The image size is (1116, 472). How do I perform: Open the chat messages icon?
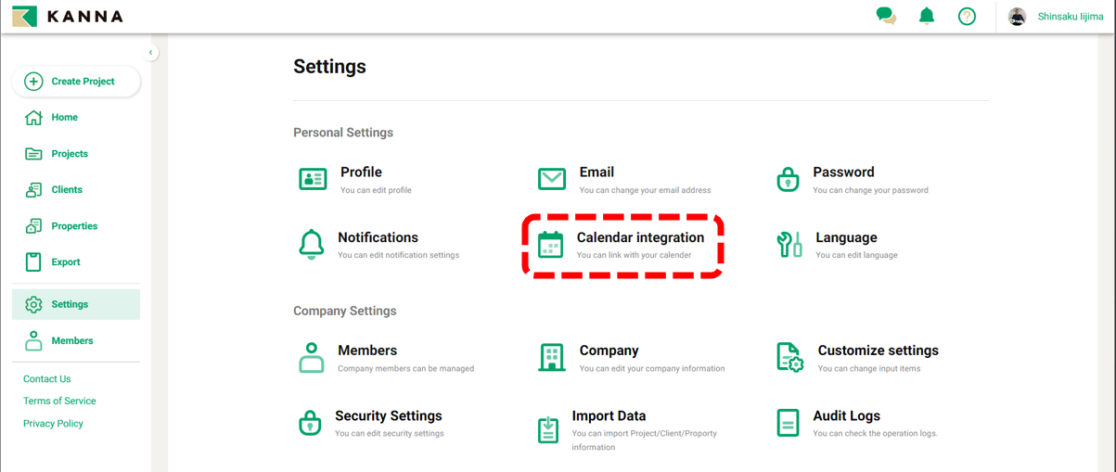[886, 16]
